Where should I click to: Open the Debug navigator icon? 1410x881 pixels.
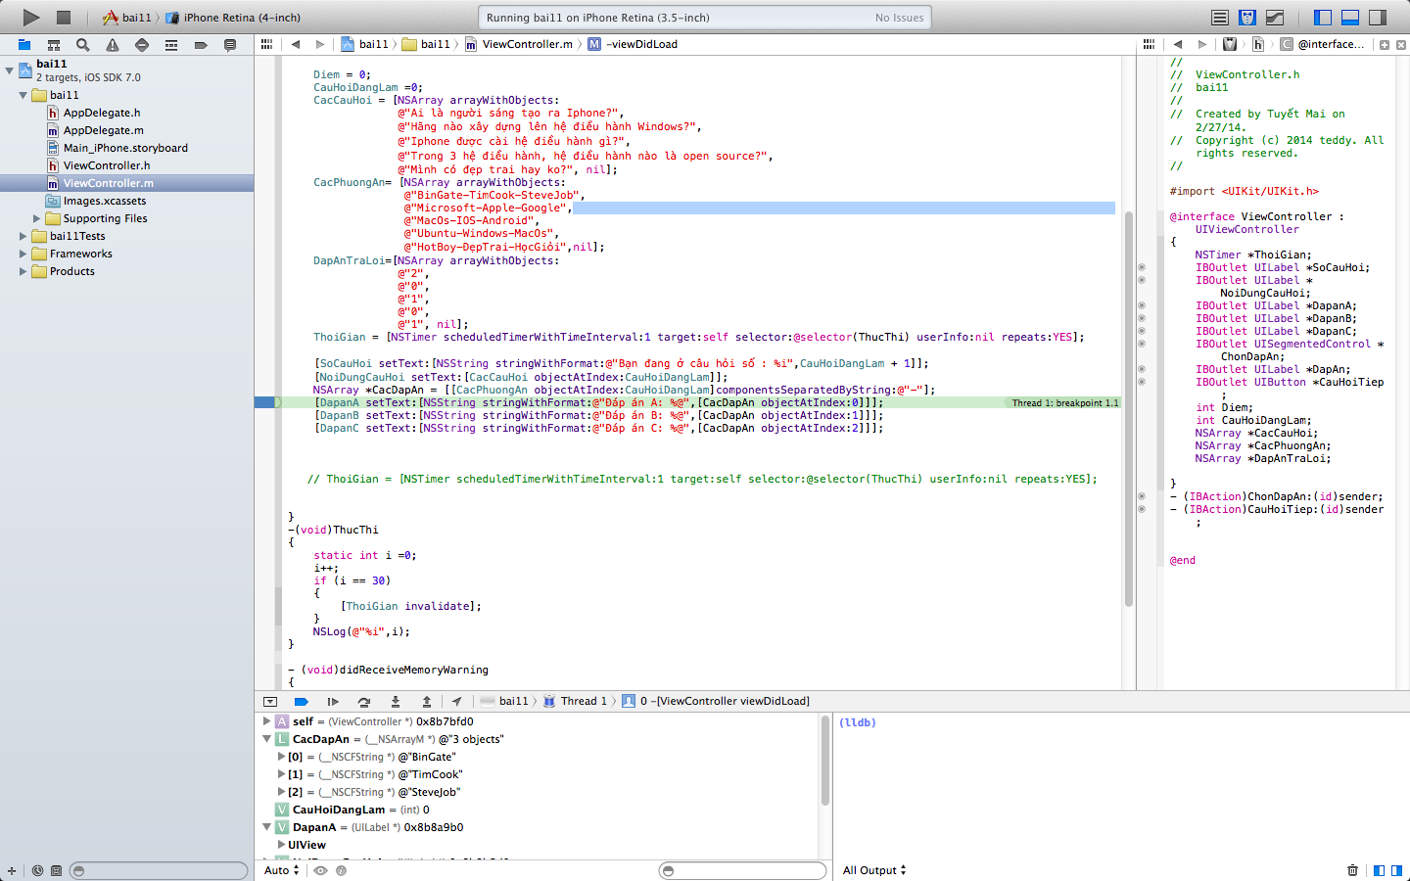click(171, 45)
